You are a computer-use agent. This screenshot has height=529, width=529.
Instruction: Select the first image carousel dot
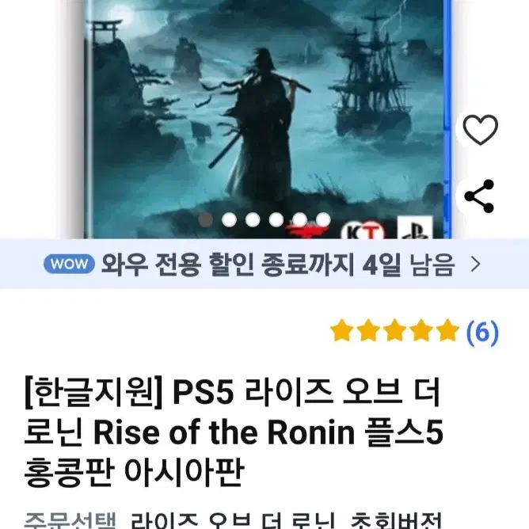click(205, 220)
